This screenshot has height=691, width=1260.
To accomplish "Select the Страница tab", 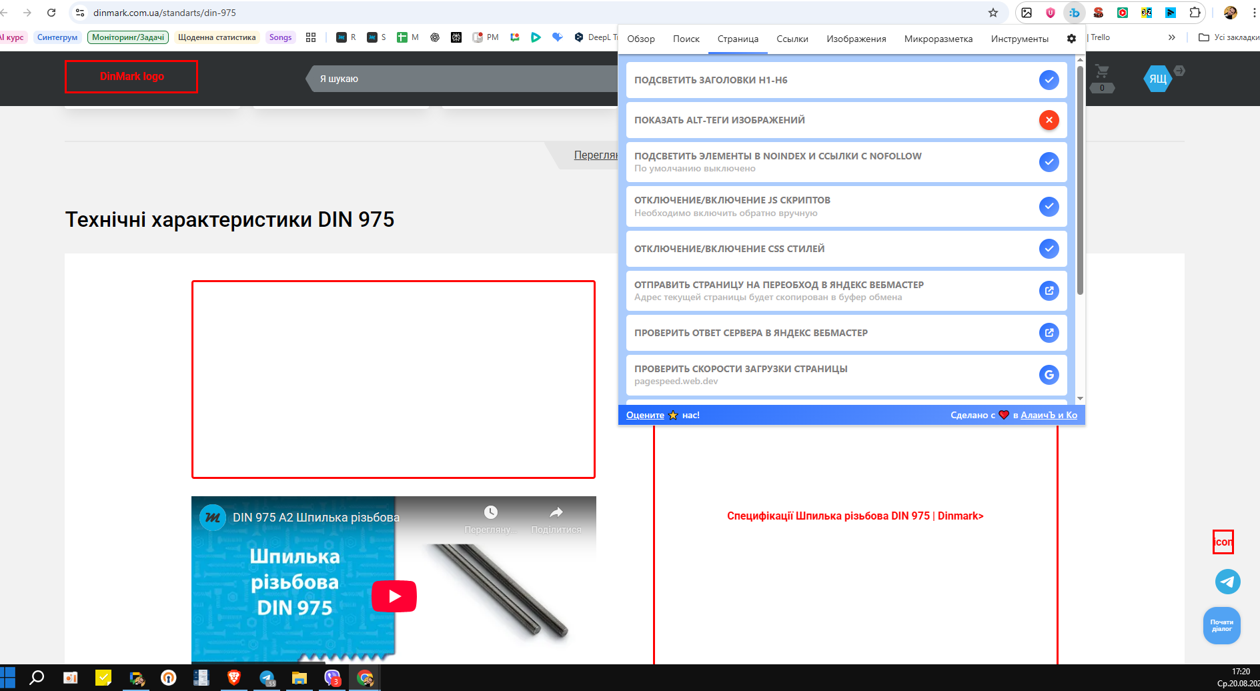I will pos(738,39).
